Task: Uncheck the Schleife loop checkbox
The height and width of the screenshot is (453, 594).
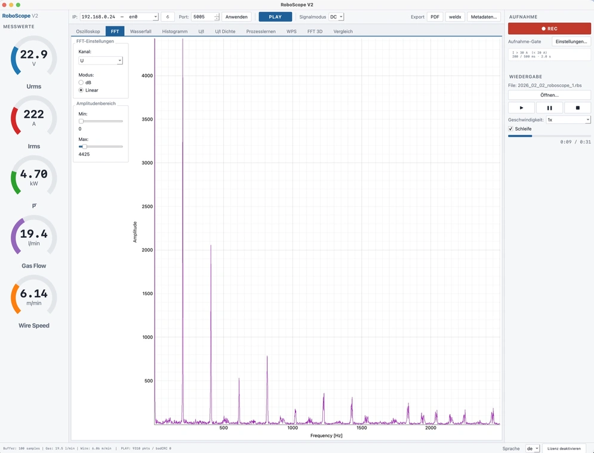Action: coord(510,129)
